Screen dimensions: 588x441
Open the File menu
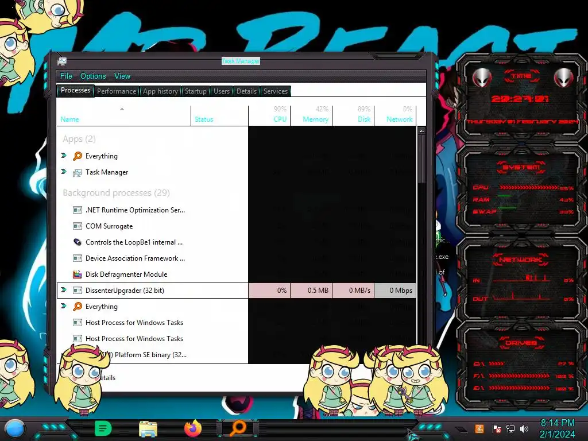(66, 76)
